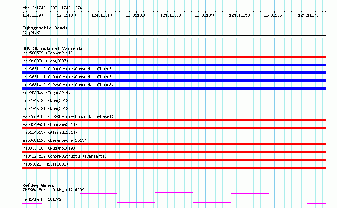Click the red bar under esv2669580
The height and width of the screenshot is (208, 337).
(174, 120)
